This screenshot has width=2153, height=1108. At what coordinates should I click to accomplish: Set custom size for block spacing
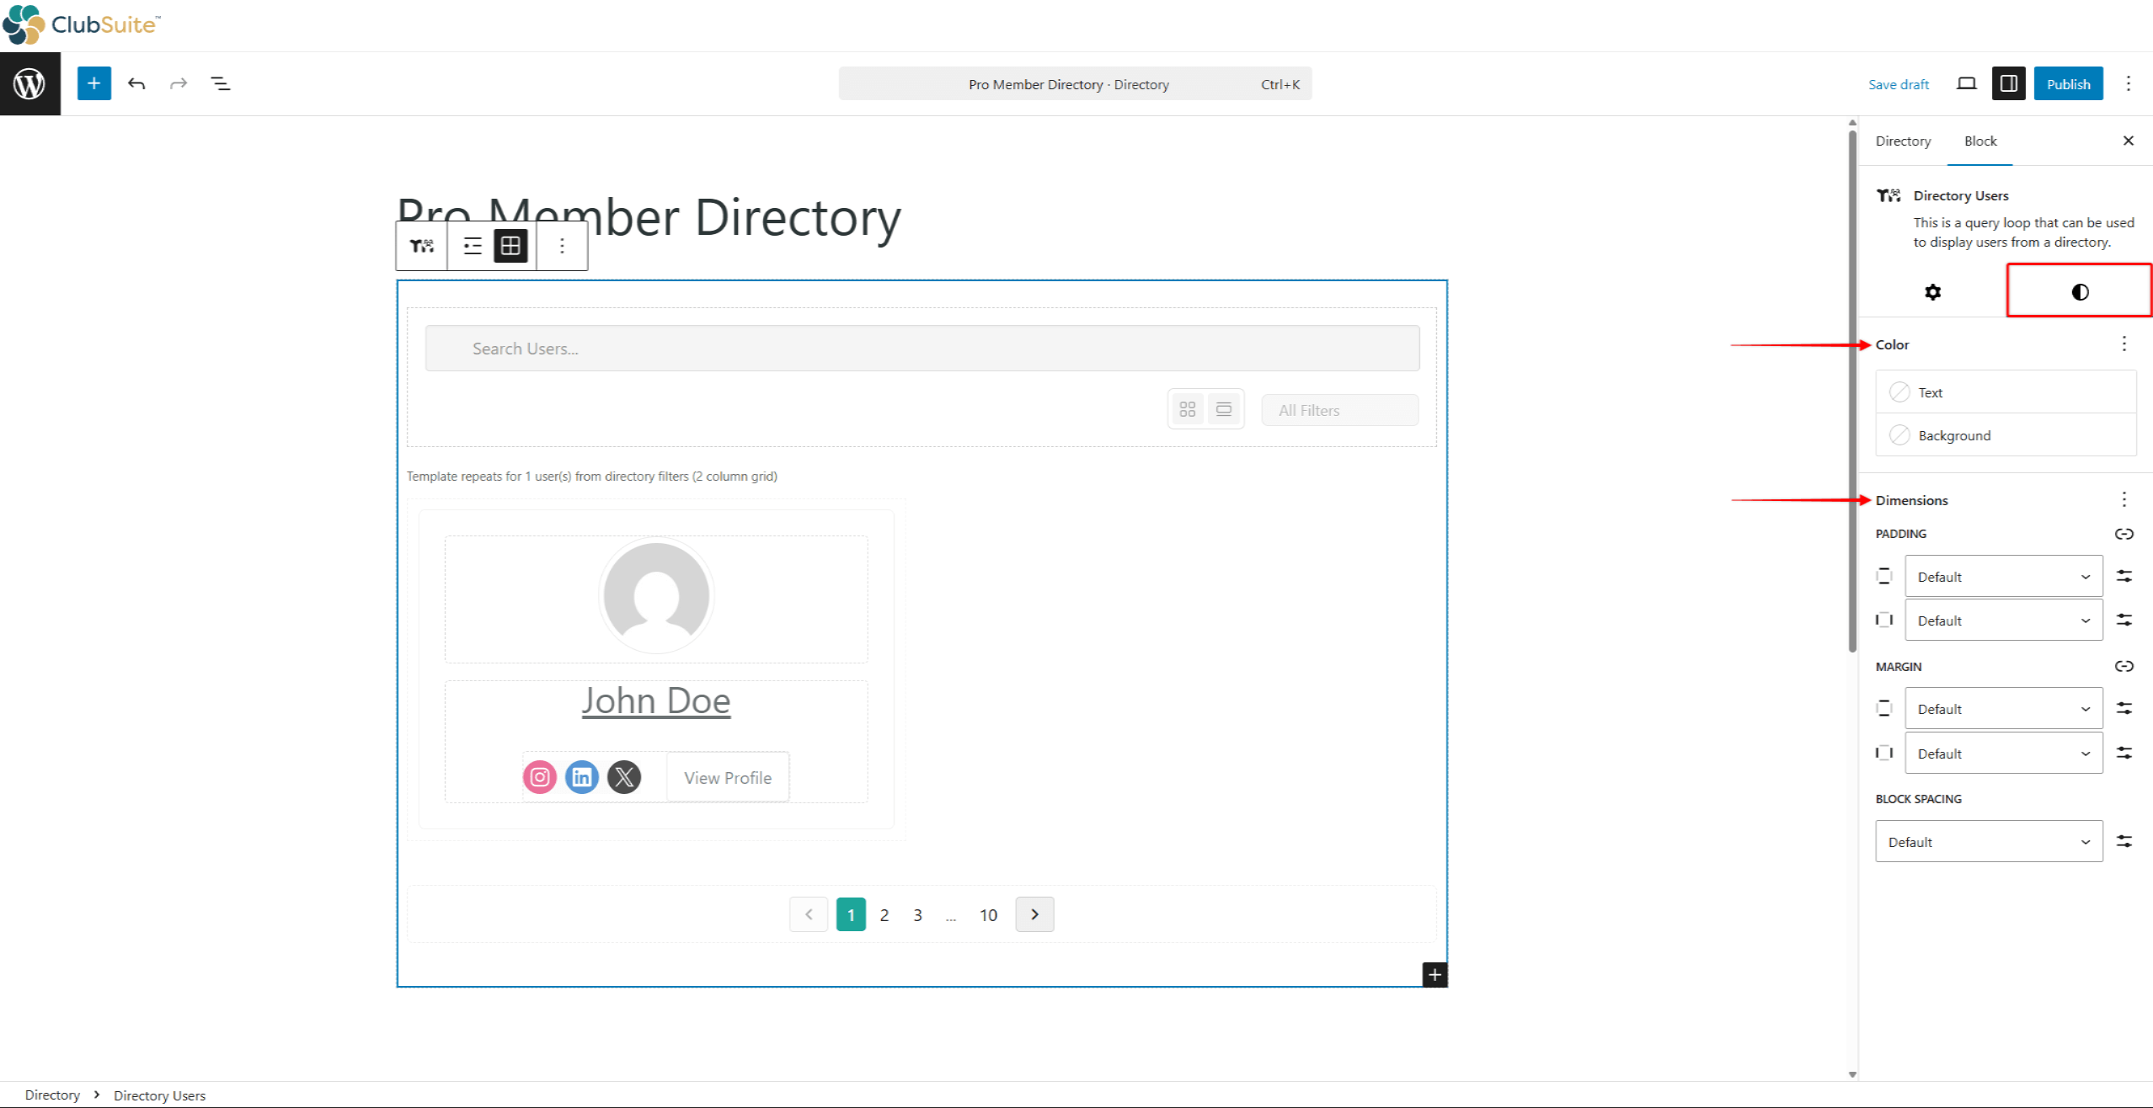coord(2124,841)
